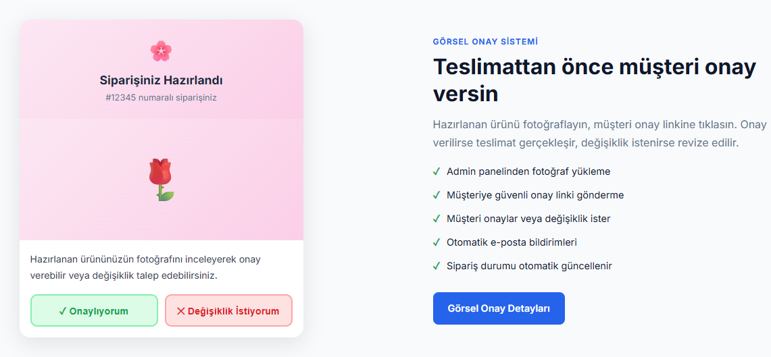Click the green check in Onaylıyorum button

[x=62, y=311]
